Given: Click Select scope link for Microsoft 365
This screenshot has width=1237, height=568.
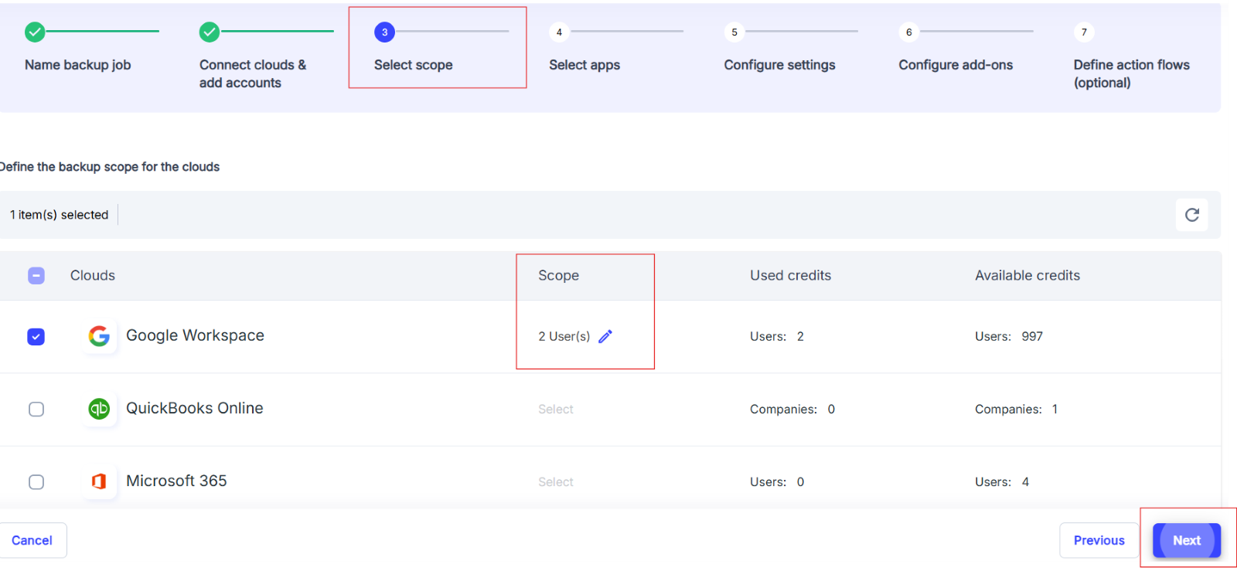Looking at the screenshot, I should tap(556, 481).
